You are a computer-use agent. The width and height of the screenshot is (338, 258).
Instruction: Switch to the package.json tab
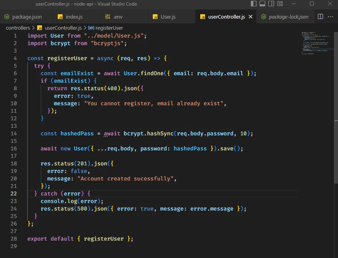point(26,17)
